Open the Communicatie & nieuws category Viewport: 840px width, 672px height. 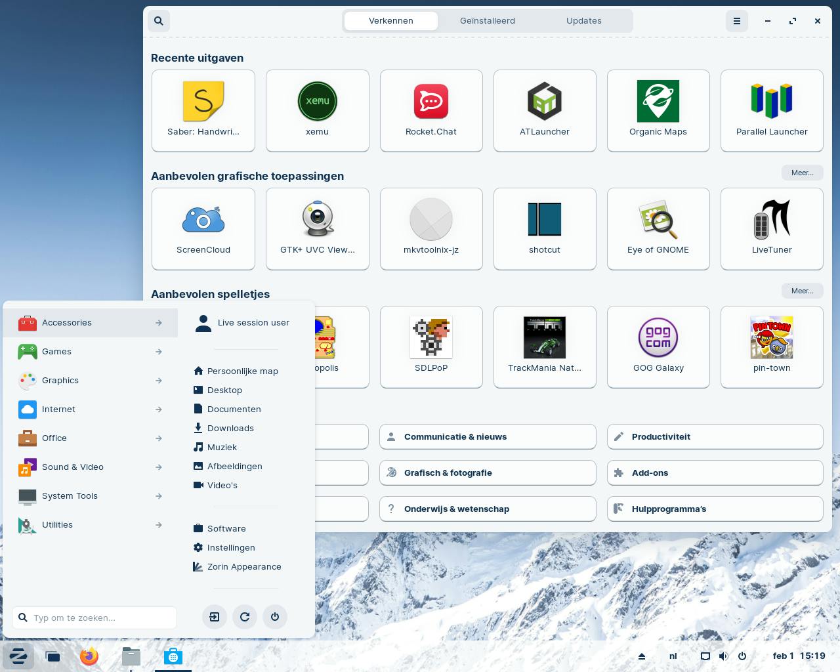click(x=488, y=437)
